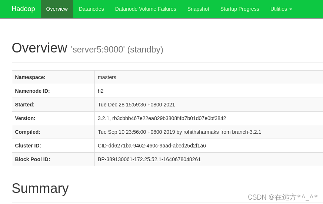Click the Compiled: label cell

click(53, 132)
